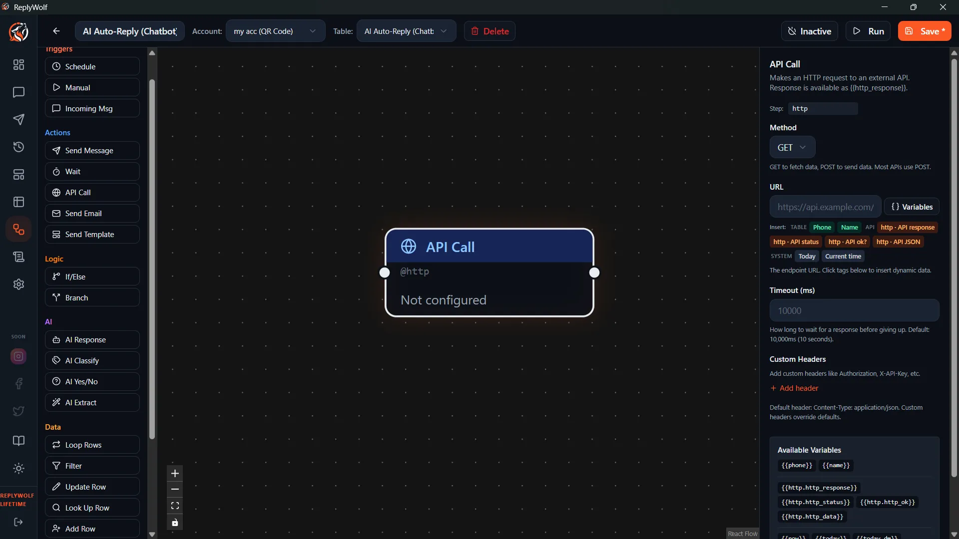Insert the Current time system tag
The width and height of the screenshot is (959, 539).
[x=843, y=257]
